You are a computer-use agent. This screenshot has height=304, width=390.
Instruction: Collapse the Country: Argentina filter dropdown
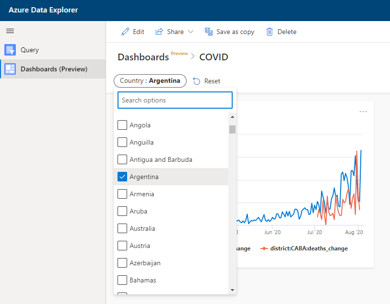click(150, 81)
